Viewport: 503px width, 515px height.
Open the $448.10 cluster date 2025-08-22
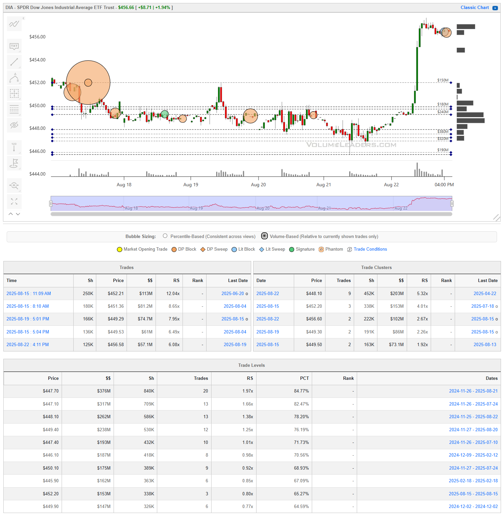[267, 293]
